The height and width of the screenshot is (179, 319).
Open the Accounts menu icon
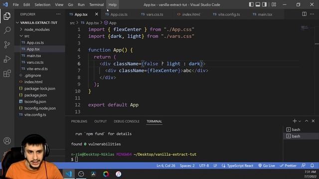[x=7, y=141]
